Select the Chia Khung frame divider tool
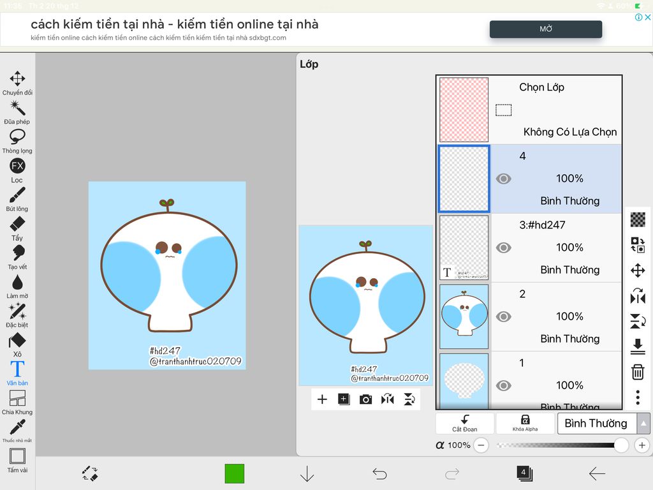653x490 pixels. pos(17,403)
